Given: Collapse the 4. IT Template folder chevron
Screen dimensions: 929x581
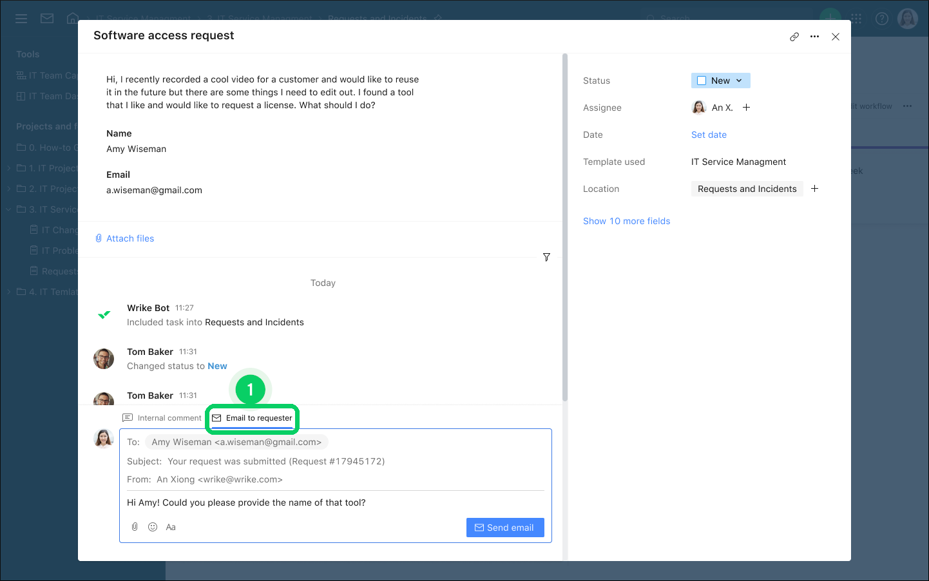Looking at the screenshot, I should 8,291.
